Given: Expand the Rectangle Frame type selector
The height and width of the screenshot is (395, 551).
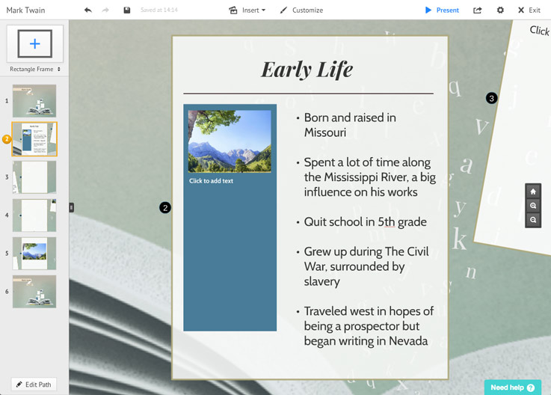Looking at the screenshot, I should [35, 70].
